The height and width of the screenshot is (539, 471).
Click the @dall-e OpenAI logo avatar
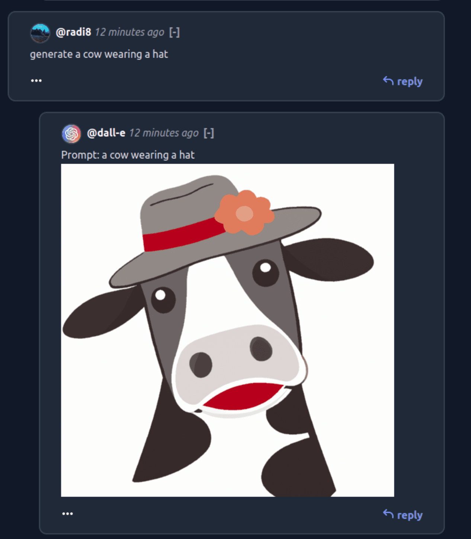(71, 134)
